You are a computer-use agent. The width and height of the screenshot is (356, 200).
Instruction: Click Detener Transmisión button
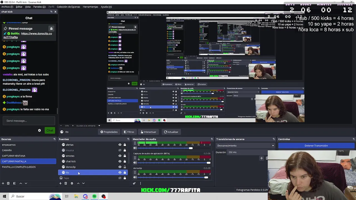pos(316,146)
